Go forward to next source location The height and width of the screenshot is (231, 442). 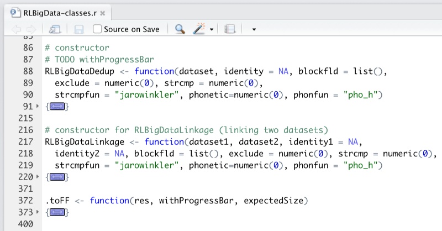click(31, 29)
